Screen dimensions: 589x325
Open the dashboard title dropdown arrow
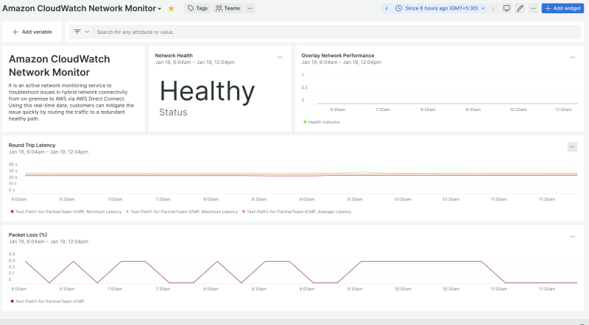(160, 9)
